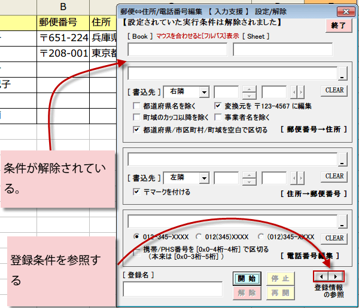Click the 開始 button
Viewport: 359px width, 308px height.
[247, 278]
